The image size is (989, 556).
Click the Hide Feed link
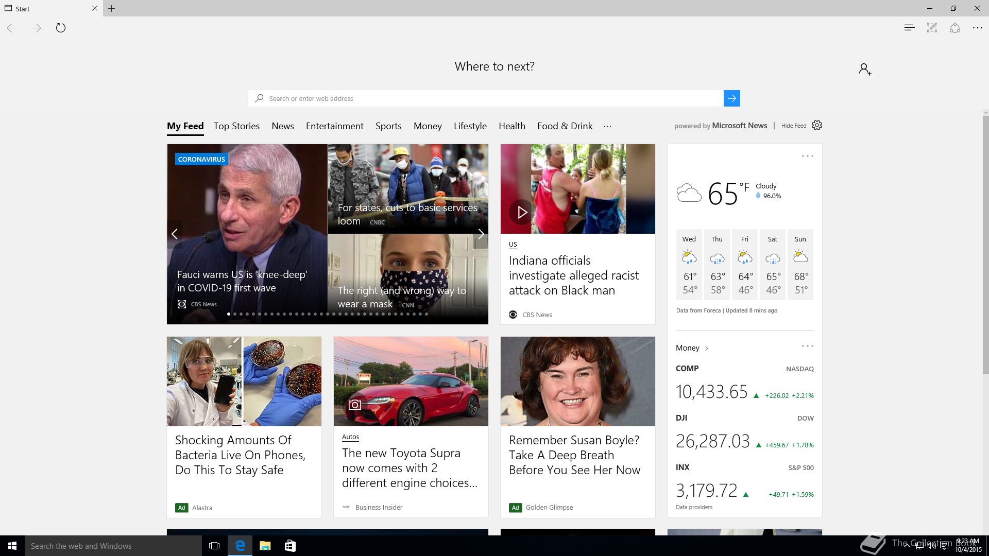[794, 126]
